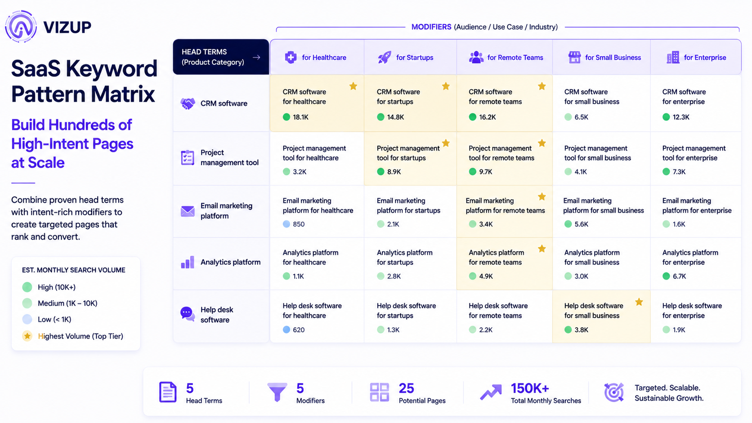
Task: Click the remote teams people icon
Action: (x=476, y=57)
